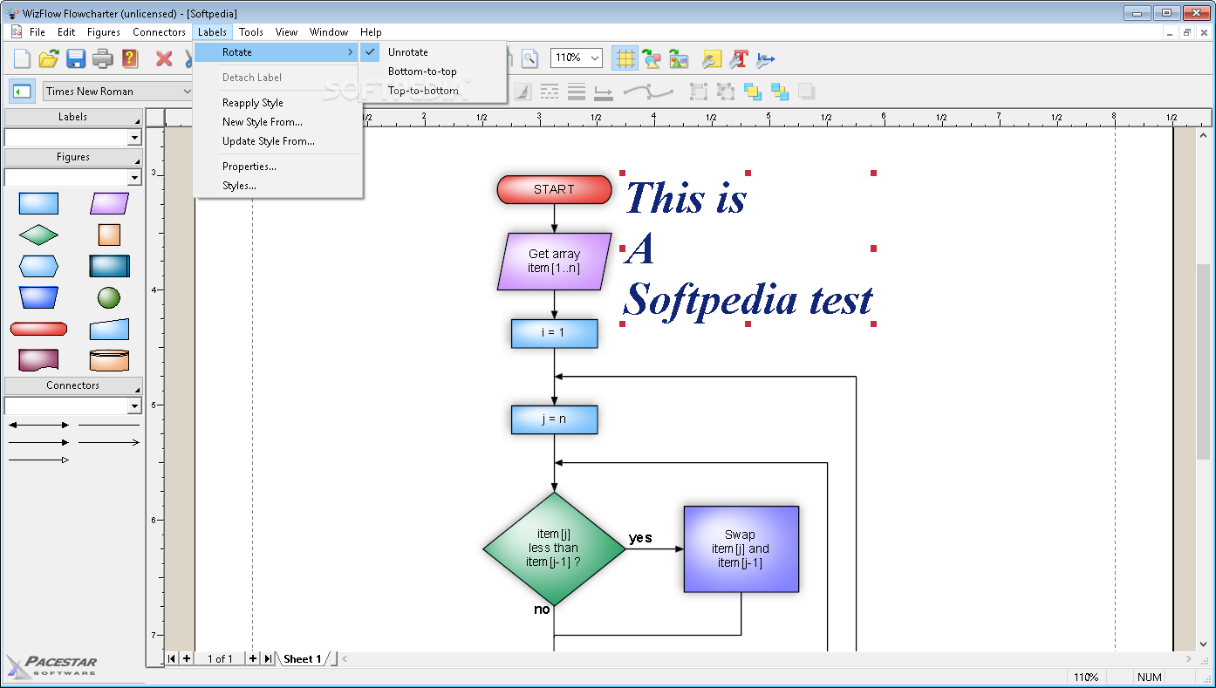This screenshot has width=1216, height=688.
Task: Choose Bottom-to-top rotation
Action: [x=422, y=72]
